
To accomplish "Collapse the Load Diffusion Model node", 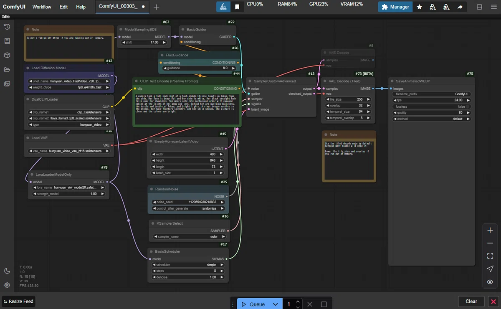I will coord(27,68).
